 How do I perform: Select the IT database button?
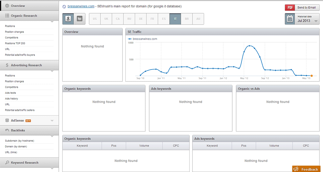click(175, 19)
